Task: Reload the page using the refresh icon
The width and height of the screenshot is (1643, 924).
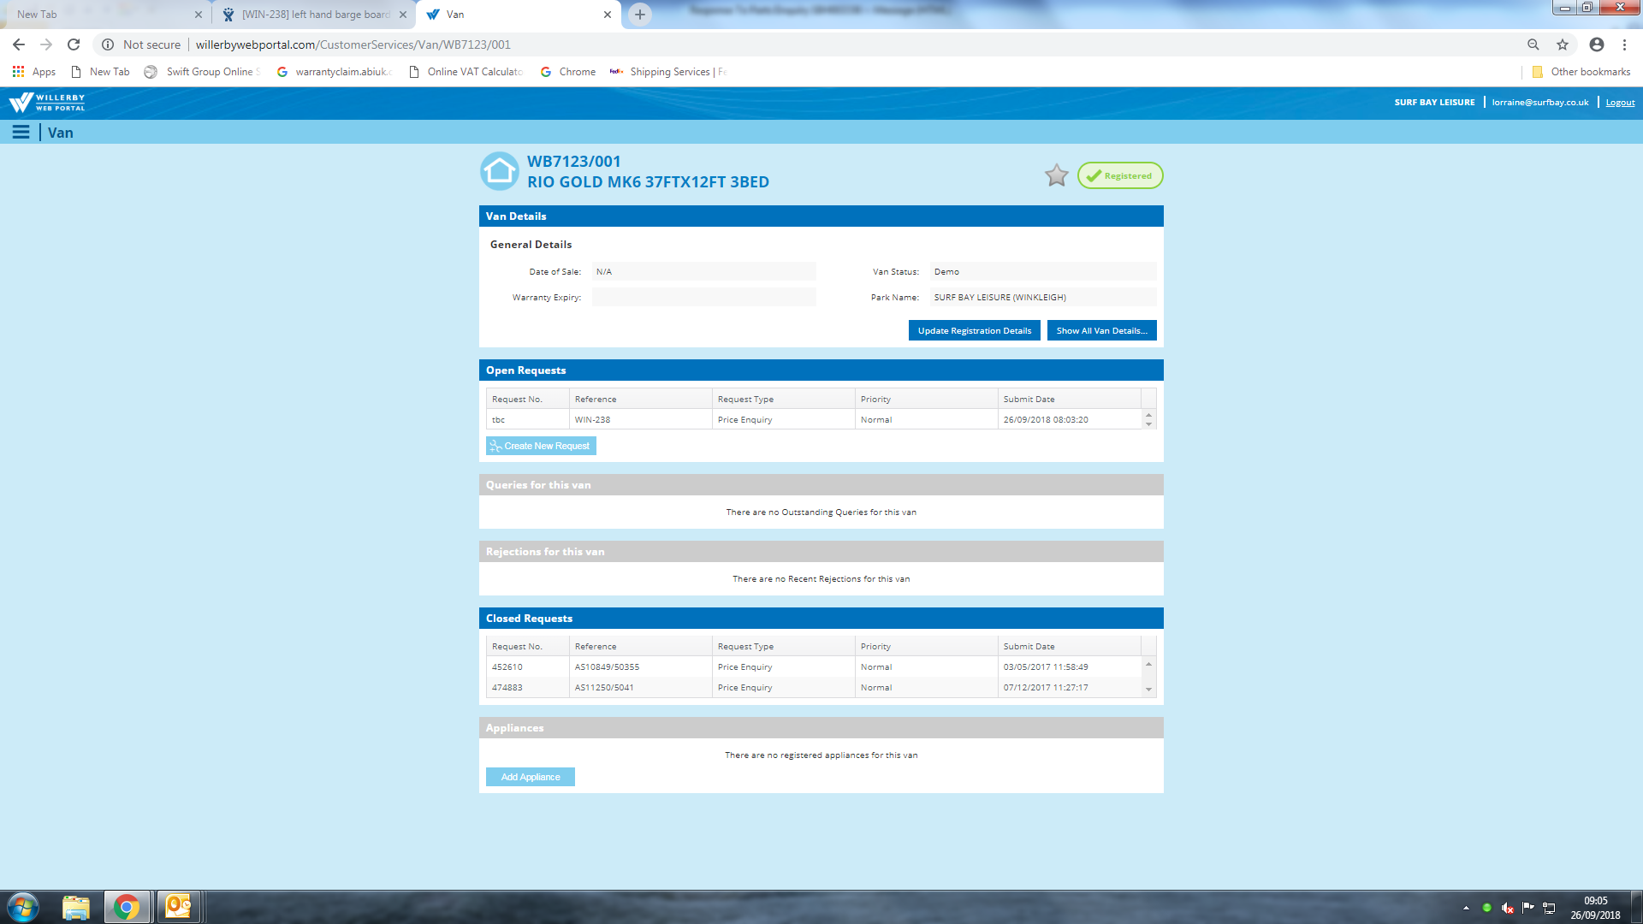Action: click(74, 44)
